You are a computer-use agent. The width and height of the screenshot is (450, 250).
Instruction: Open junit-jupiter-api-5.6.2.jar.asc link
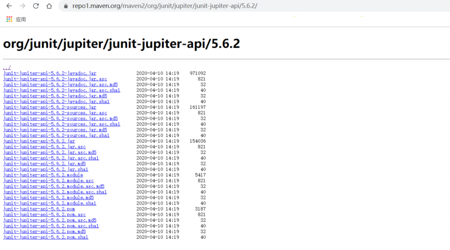click(x=44, y=147)
